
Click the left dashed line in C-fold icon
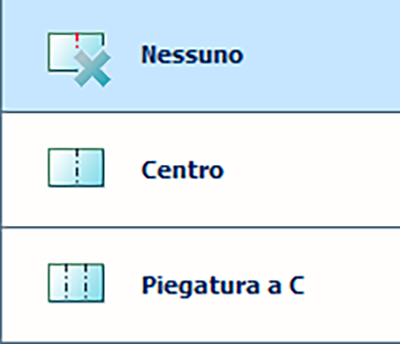point(66,283)
